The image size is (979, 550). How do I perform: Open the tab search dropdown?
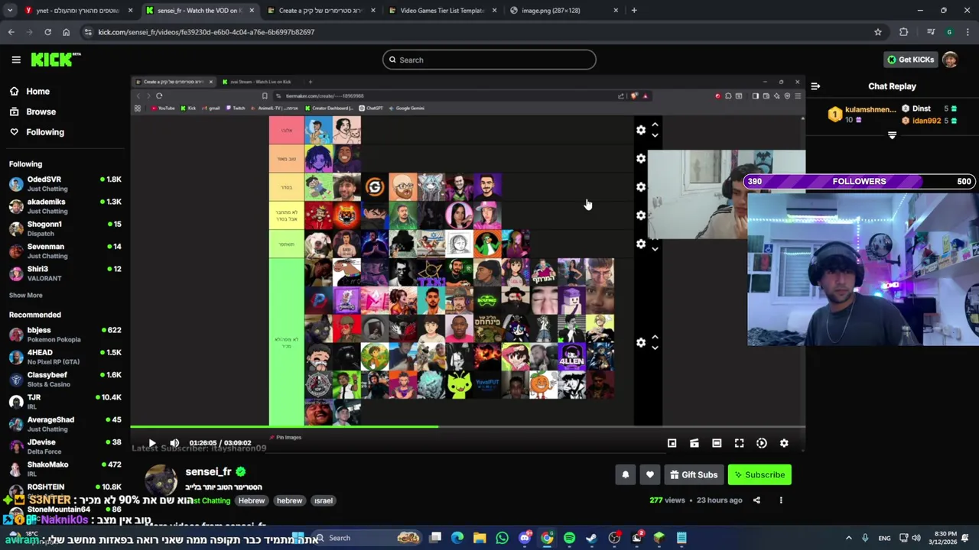9,11
